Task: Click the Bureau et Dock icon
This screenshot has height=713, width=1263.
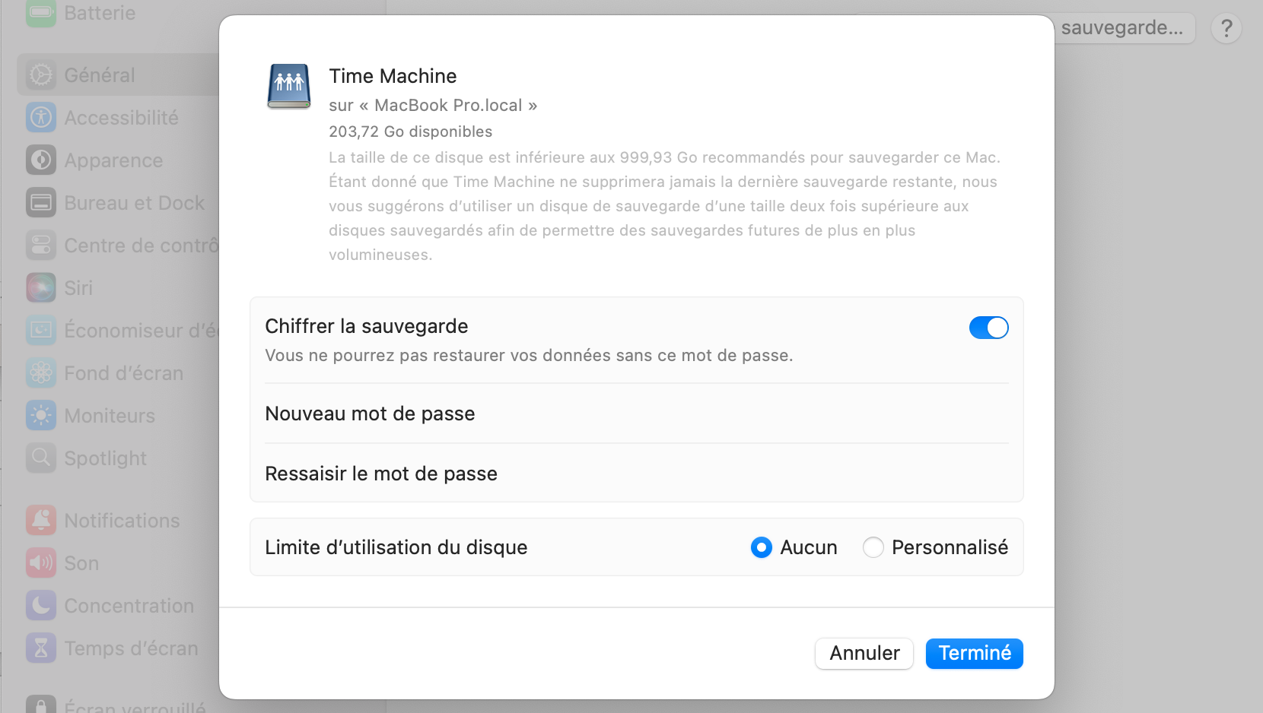Action: (41, 203)
